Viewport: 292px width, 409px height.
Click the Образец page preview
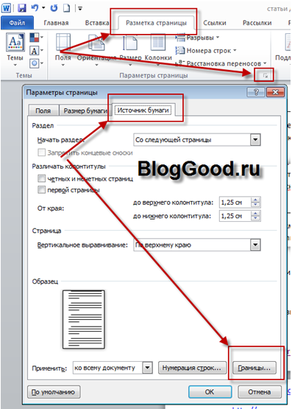[84, 320]
